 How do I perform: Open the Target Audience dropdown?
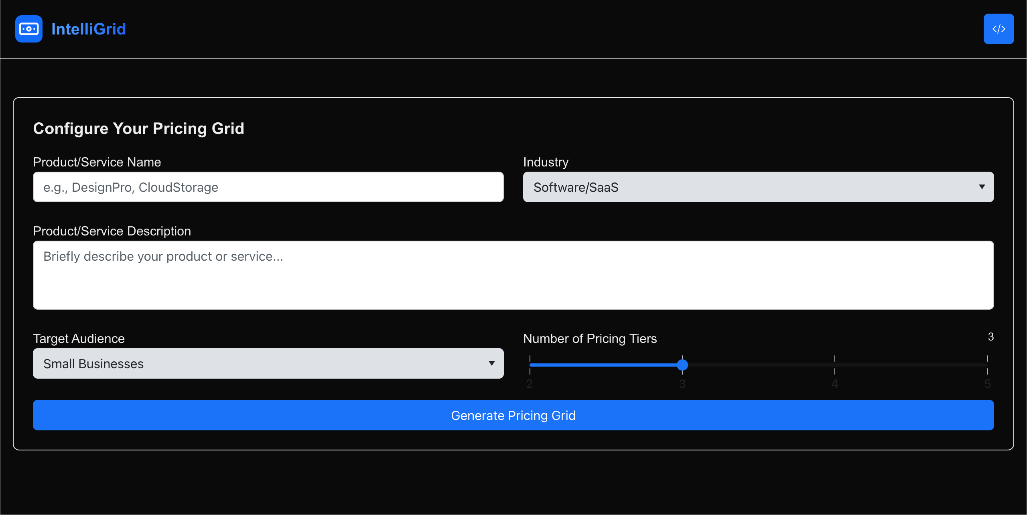(268, 363)
